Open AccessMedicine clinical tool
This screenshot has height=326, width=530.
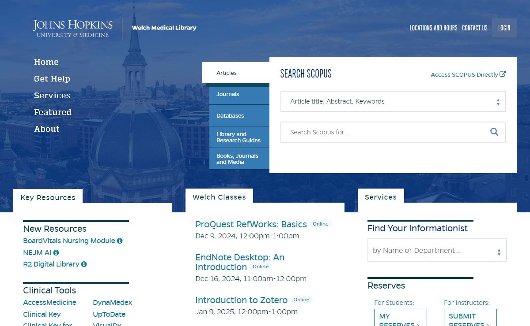click(x=49, y=303)
